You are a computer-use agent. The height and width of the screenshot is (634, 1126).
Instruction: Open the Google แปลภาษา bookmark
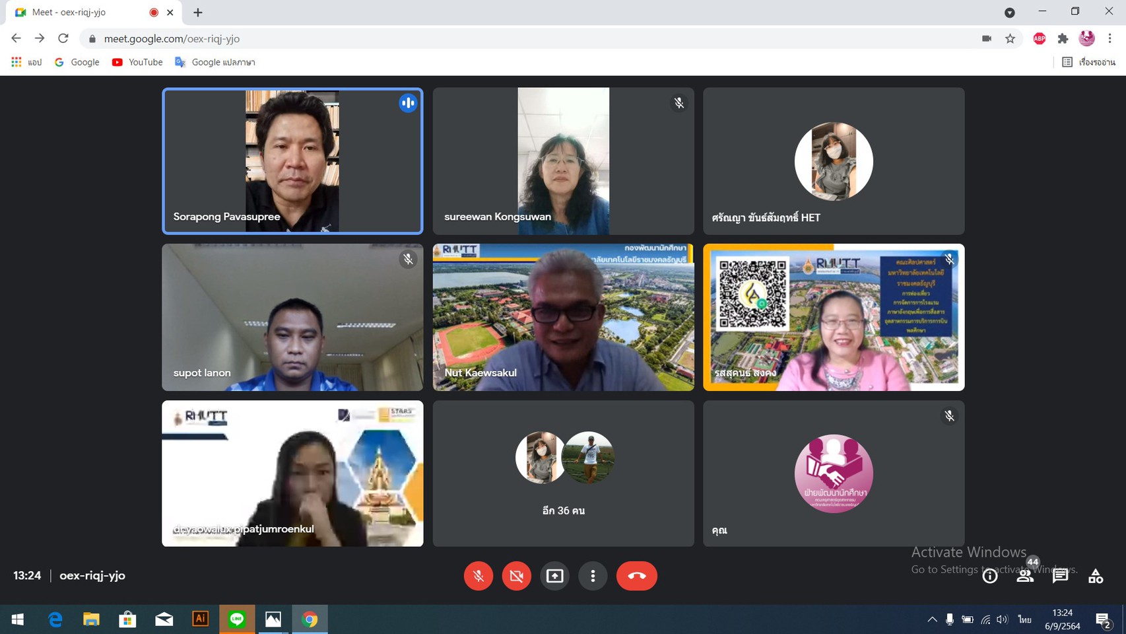coord(215,62)
